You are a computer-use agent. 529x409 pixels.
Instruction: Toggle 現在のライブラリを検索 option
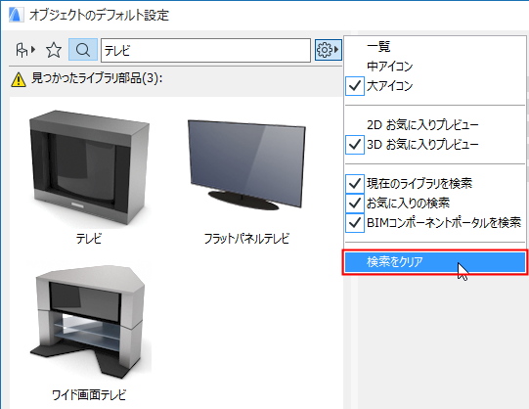click(435, 184)
